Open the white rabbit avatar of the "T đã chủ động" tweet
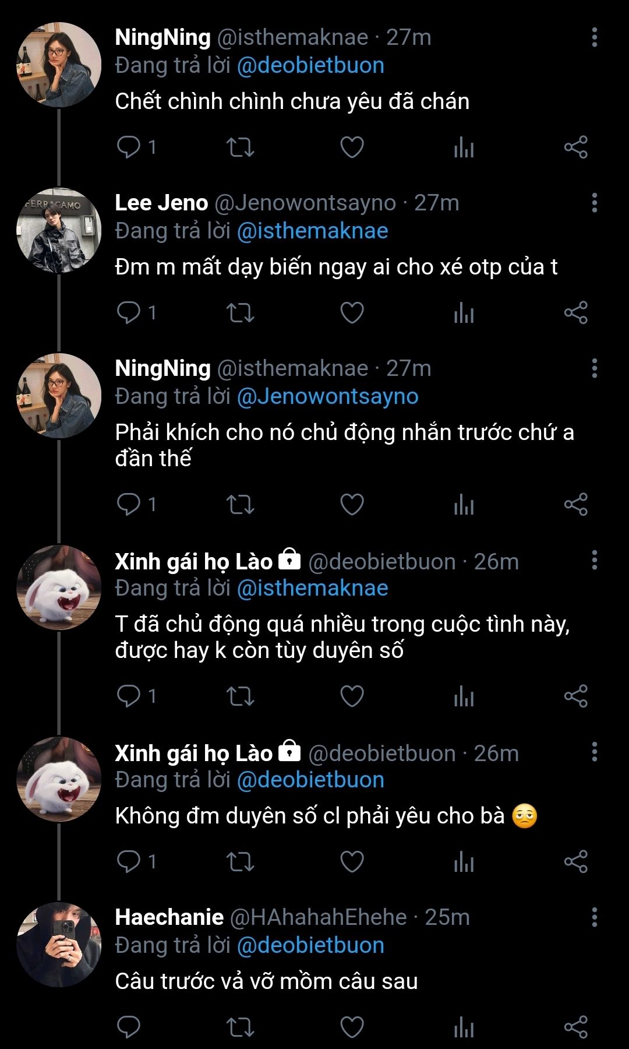This screenshot has width=629, height=1049. tap(59, 587)
